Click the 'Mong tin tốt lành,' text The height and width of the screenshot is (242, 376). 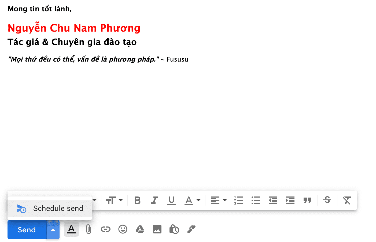coord(40,9)
